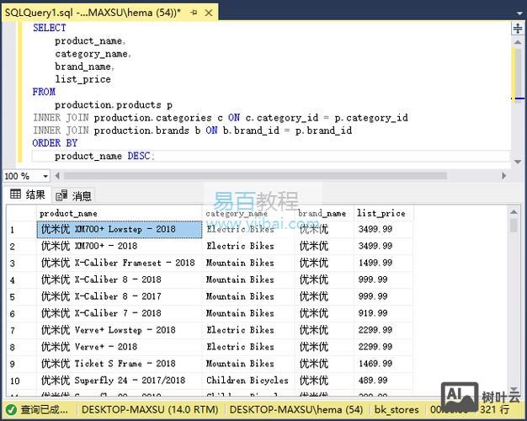The height and width of the screenshot is (421, 527).
Task: Click status bar login 'DESKTOP-MAXSU\hema (54)'
Action: point(296,409)
